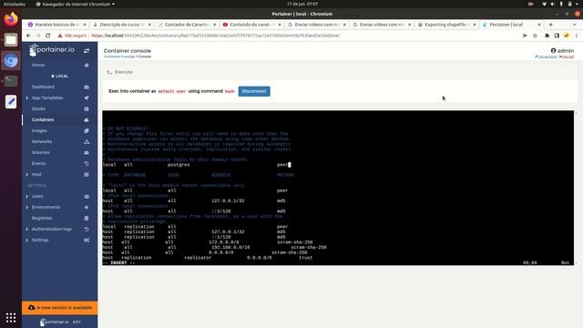Show applications grid in dock
The image size is (583, 328).
click(x=11, y=317)
